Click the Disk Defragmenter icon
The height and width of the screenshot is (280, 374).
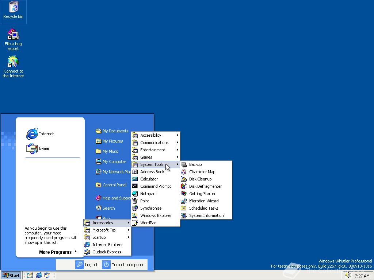[184, 186]
